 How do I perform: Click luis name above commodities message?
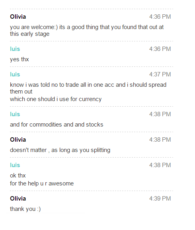(15, 114)
